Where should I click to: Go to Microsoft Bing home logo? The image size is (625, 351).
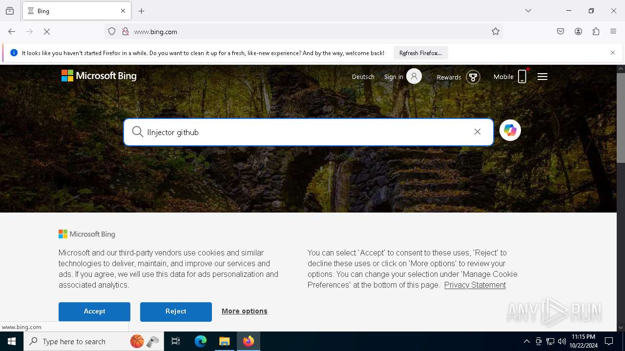99,76
